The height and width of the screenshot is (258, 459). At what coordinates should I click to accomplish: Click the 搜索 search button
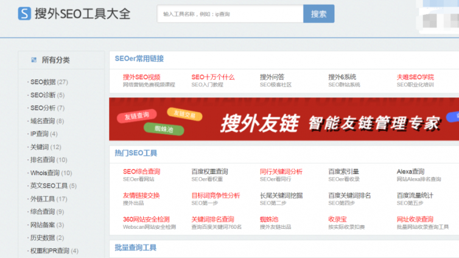click(x=319, y=14)
